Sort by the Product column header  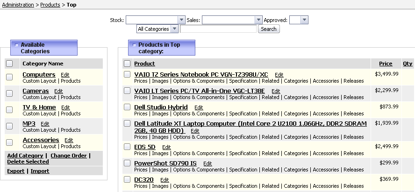click(x=144, y=64)
